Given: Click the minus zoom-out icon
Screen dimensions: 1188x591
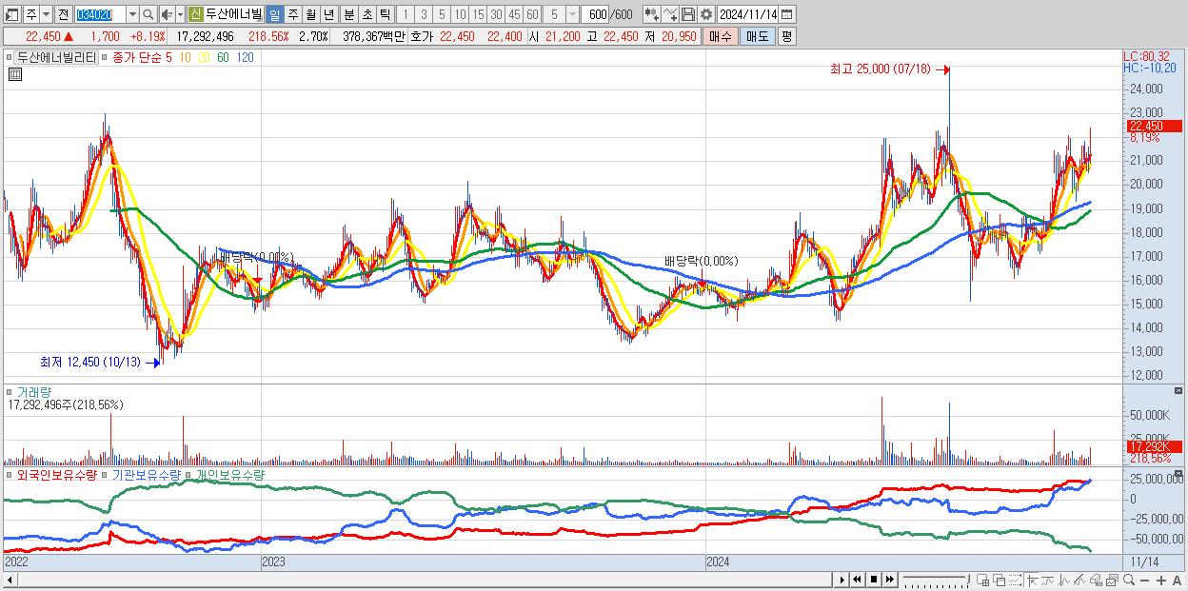Looking at the screenshot, I should pos(1144,581).
